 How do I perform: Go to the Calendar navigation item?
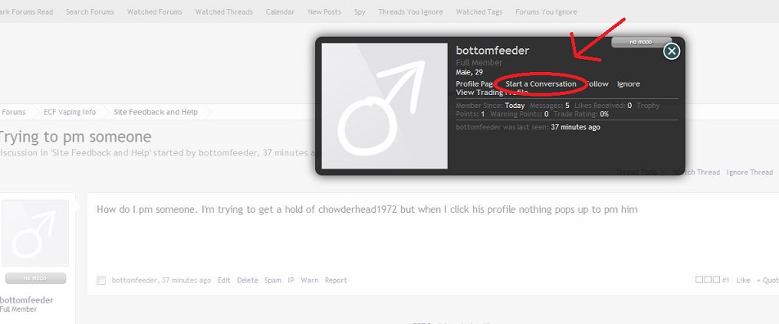(x=280, y=12)
